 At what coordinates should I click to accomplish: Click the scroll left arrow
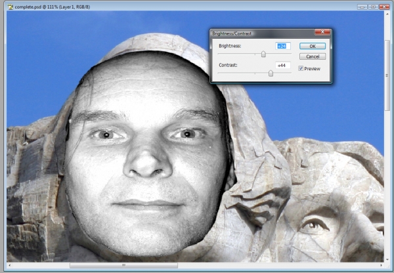[10, 265]
